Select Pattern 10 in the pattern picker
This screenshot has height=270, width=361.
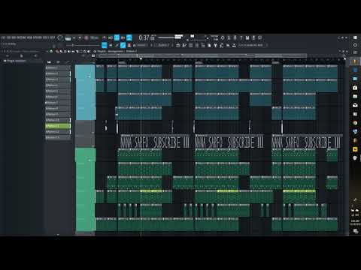point(58,120)
